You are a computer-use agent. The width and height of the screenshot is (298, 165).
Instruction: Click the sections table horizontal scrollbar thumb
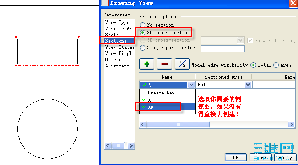click(x=178, y=125)
